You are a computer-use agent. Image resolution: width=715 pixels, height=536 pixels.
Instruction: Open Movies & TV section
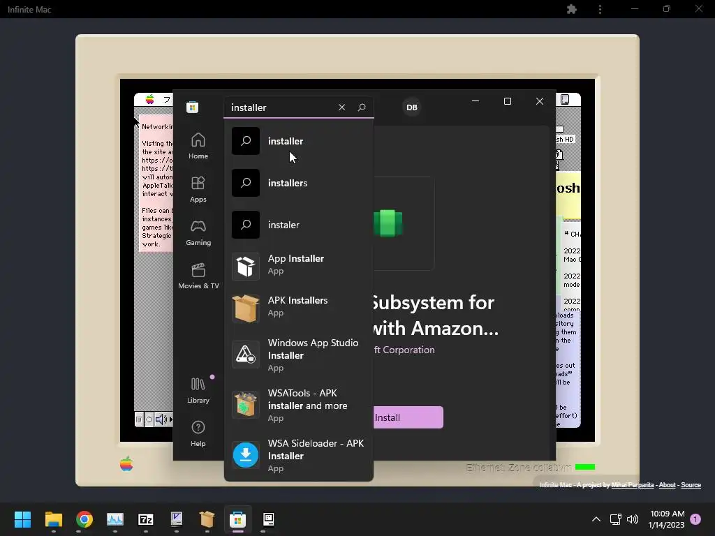198,276
